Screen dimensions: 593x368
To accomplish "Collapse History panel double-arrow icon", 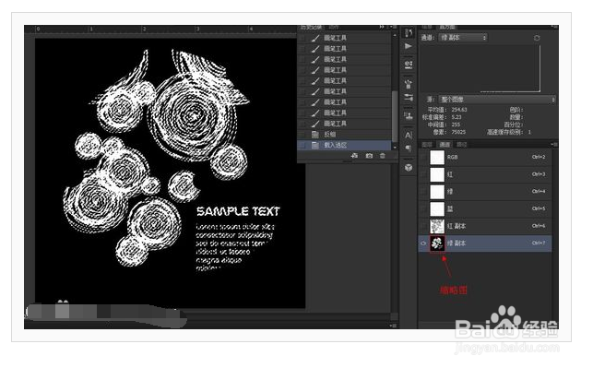I will [x=382, y=28].
